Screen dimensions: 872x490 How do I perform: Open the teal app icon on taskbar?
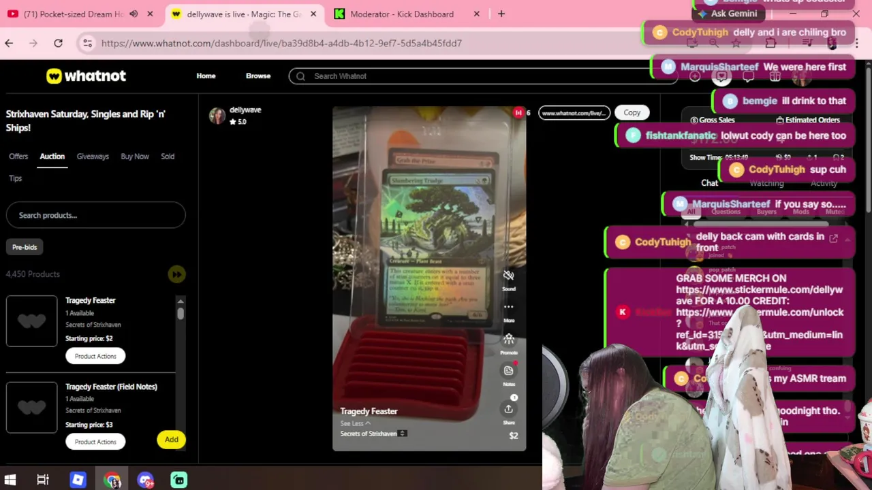179,480
